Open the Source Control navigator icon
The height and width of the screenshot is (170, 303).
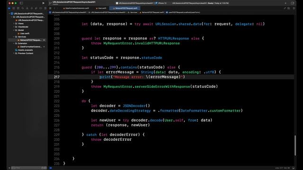click(x=14, y=8)
